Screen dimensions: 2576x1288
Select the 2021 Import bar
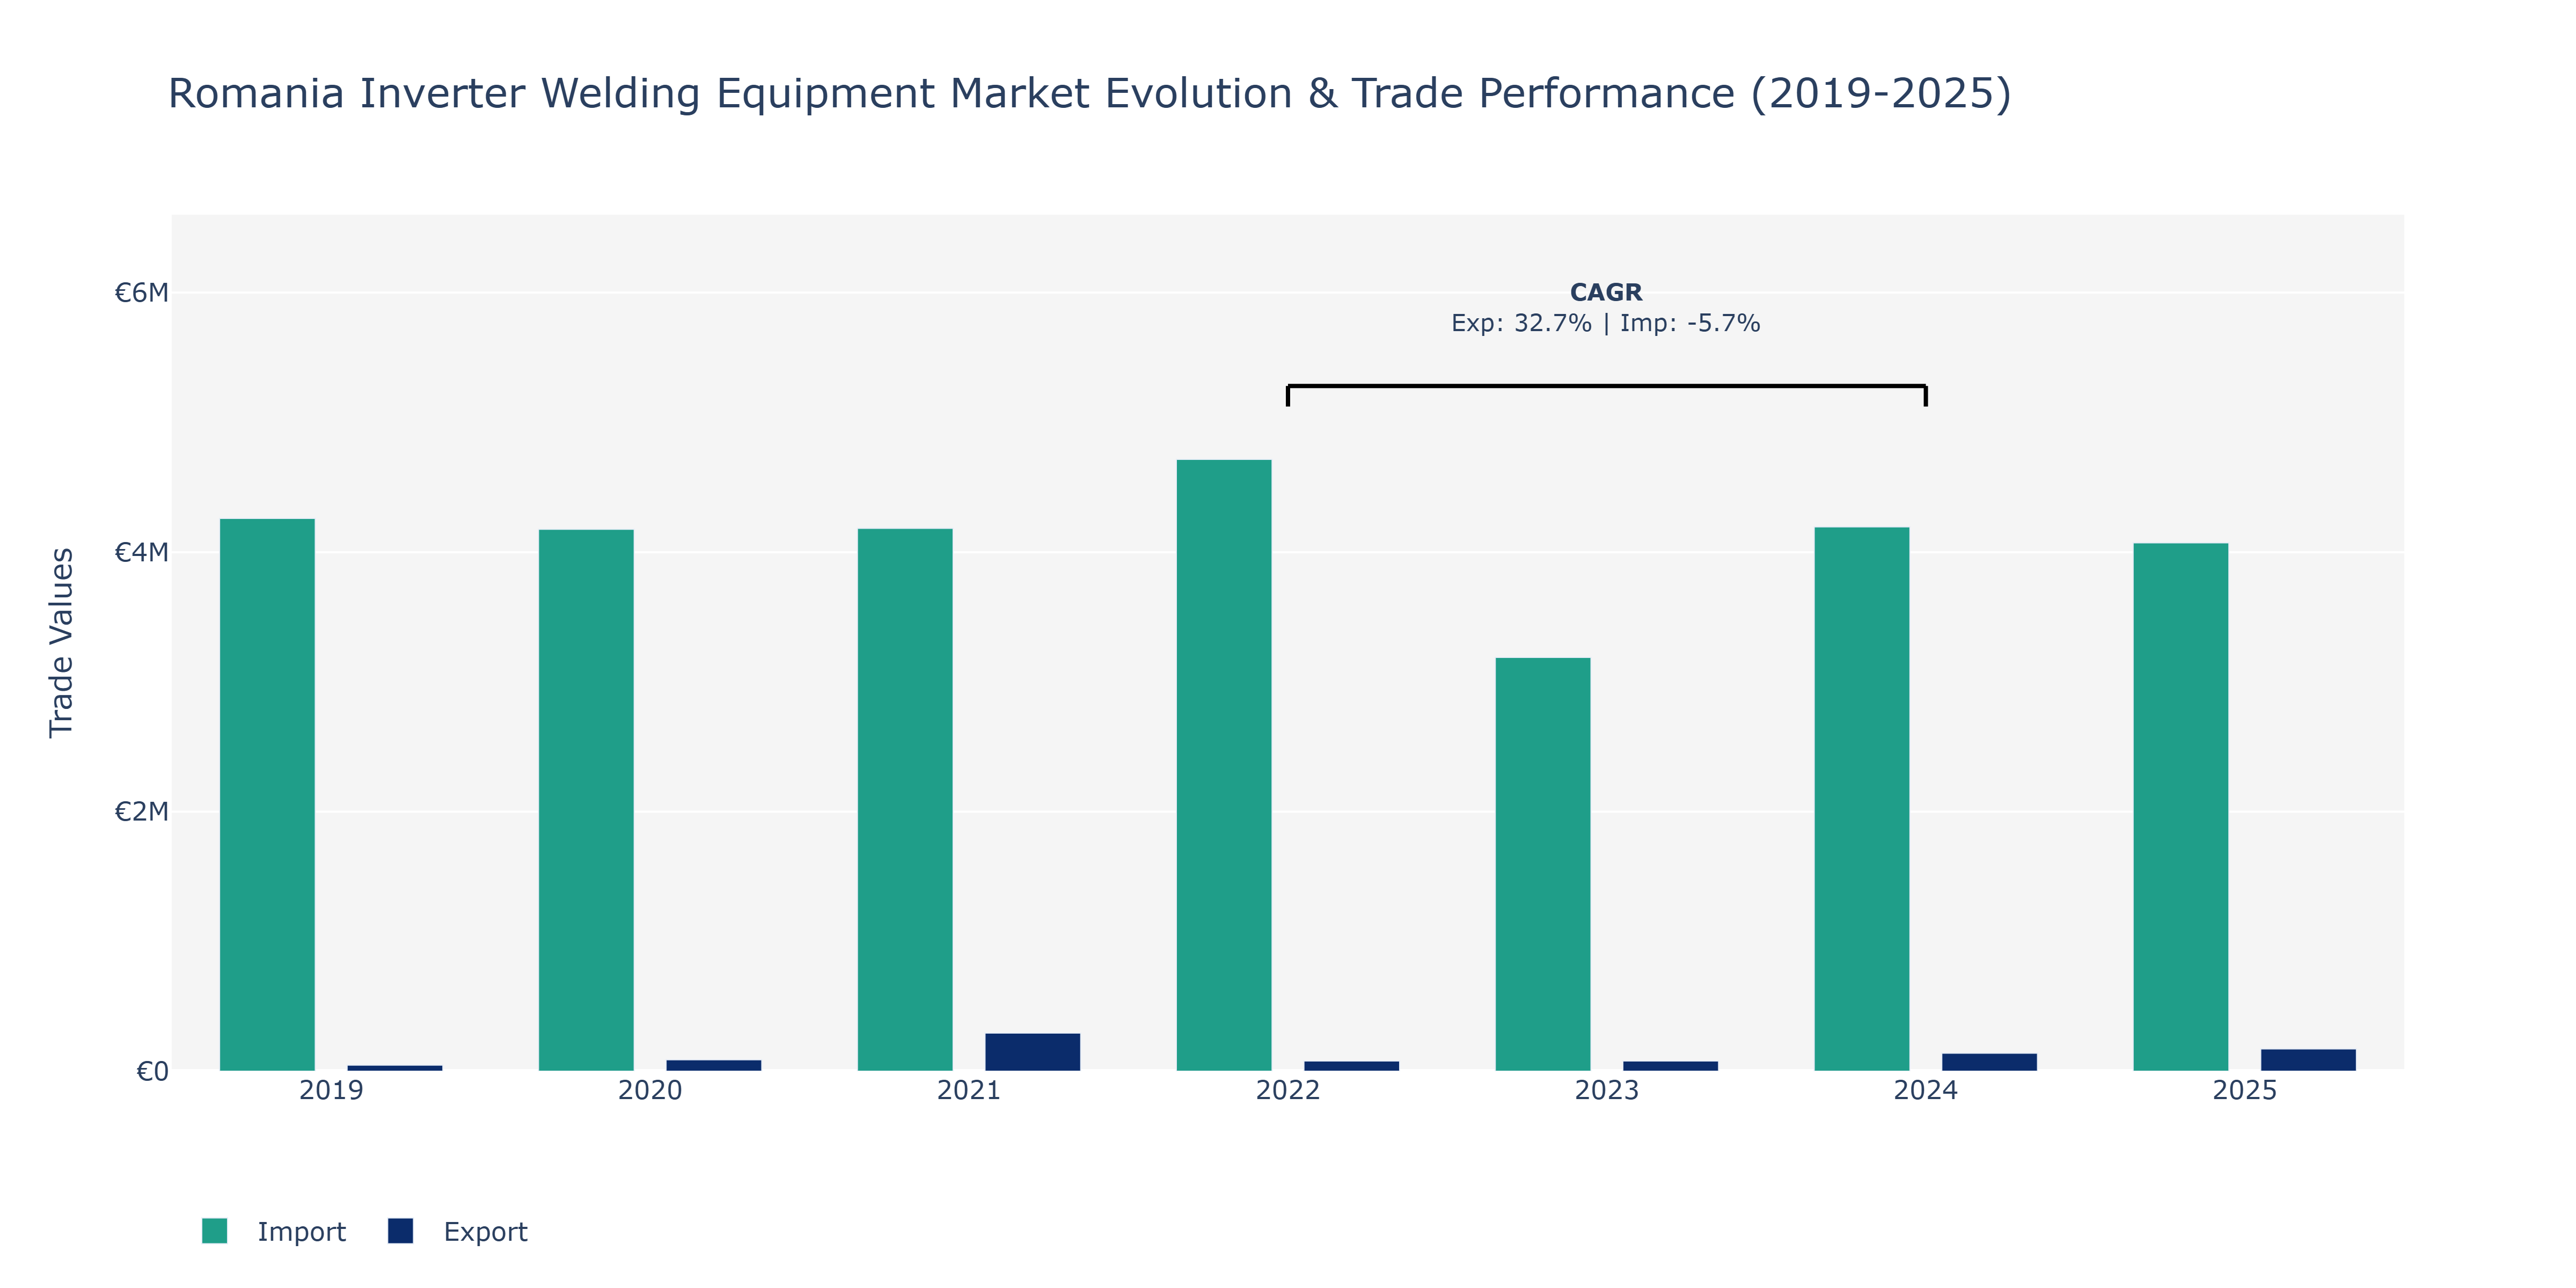point(905,799)
